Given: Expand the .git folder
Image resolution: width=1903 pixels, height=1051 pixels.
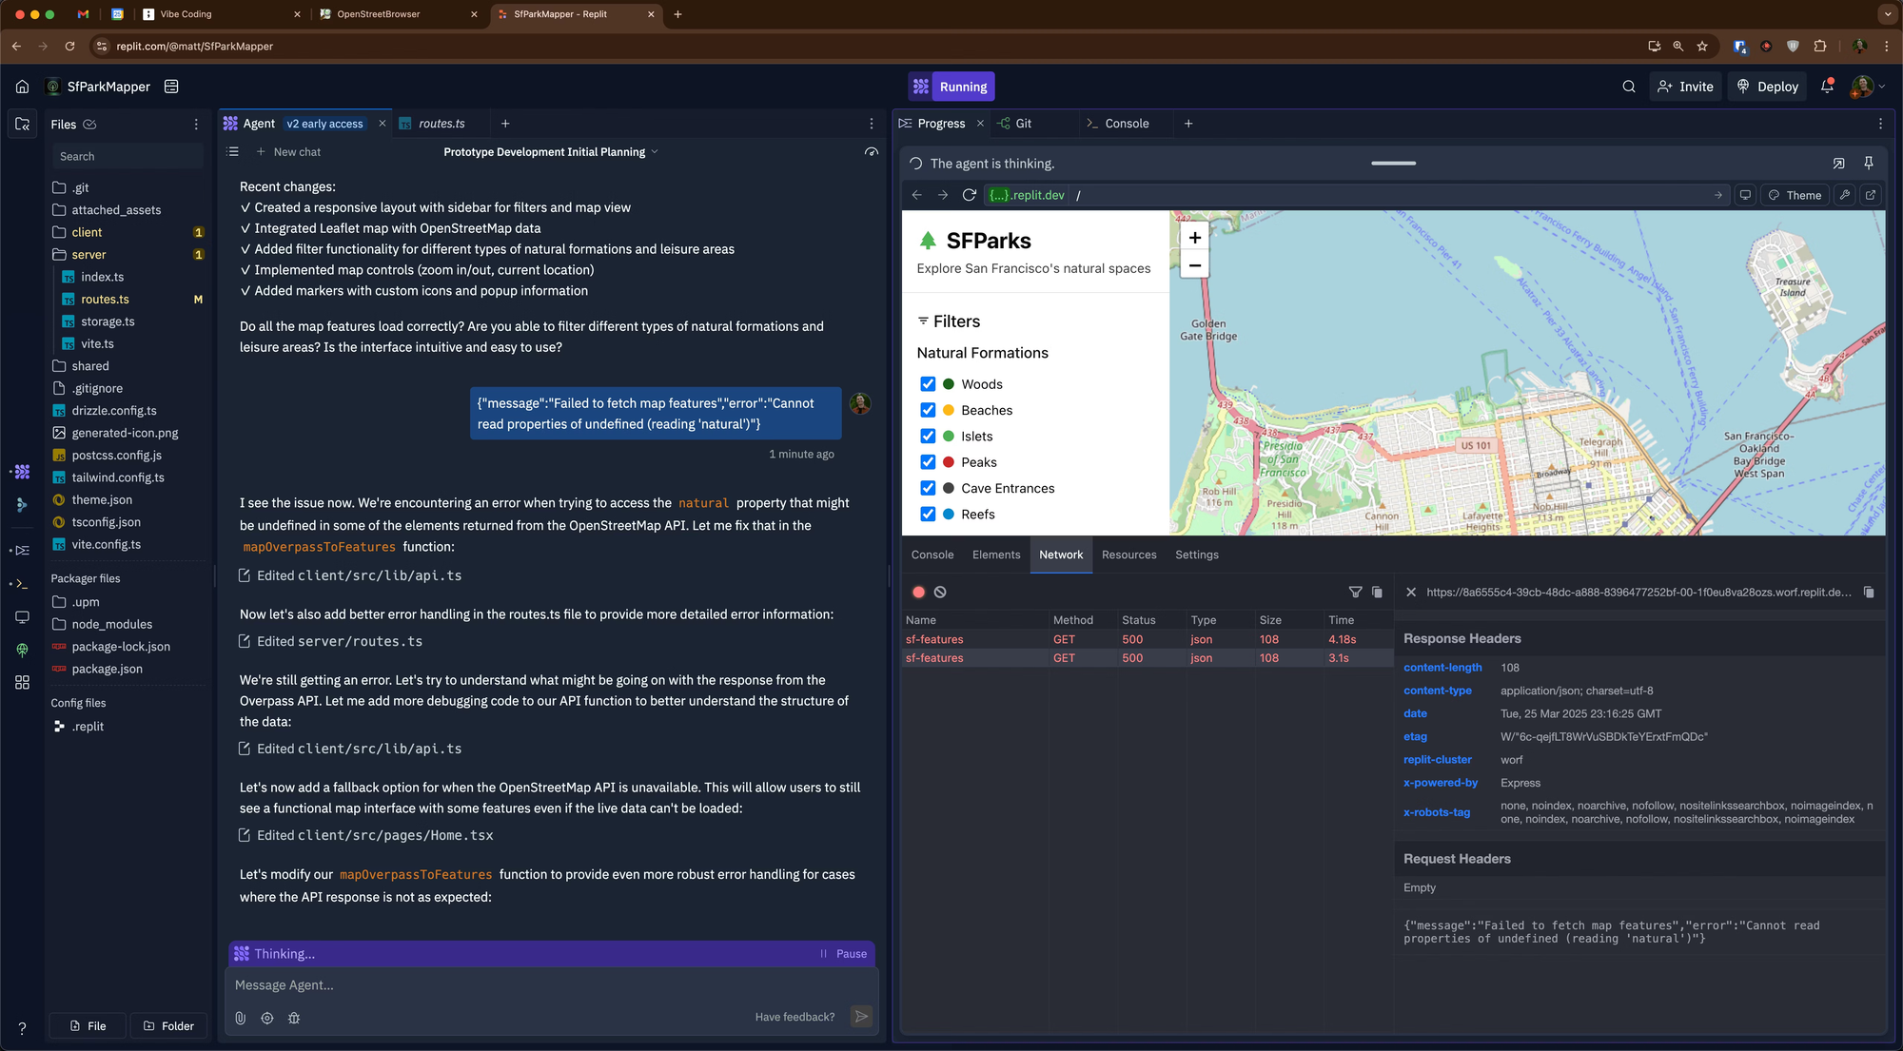Looking at the screenshot, I should pos(128,188).
